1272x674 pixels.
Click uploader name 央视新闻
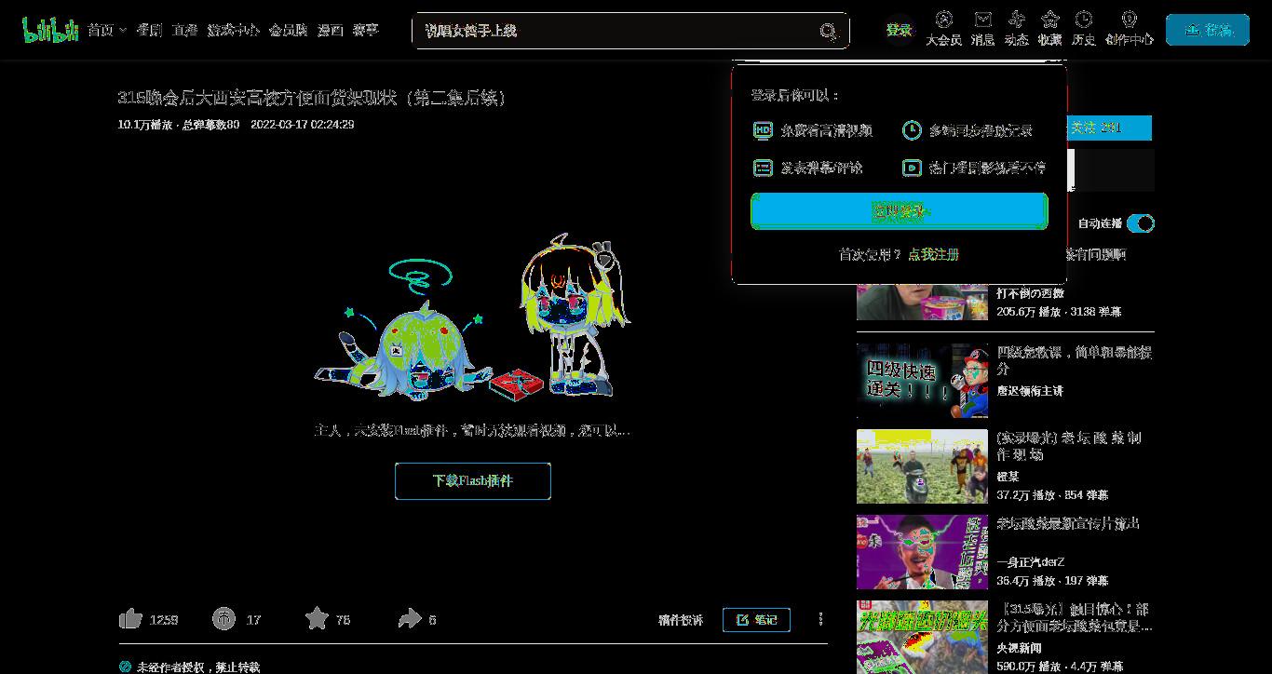[x=1020, y=648]
